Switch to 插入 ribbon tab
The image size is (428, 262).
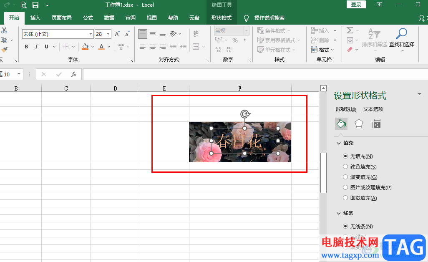pyautogui.click(x=35, y=18)
